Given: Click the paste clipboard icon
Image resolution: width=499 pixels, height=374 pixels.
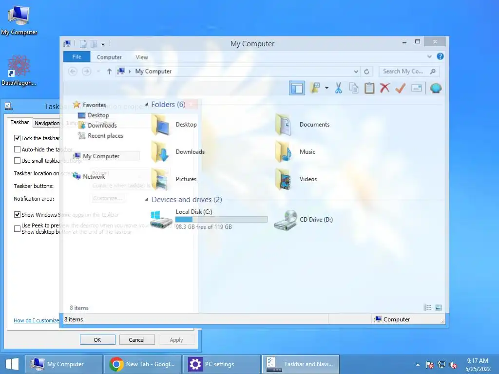Looking at the screenshot, I should coord(369,88).
